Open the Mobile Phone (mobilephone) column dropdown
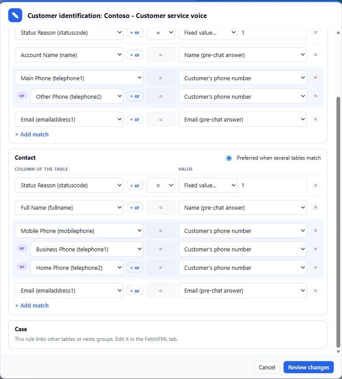 [79, 231]
